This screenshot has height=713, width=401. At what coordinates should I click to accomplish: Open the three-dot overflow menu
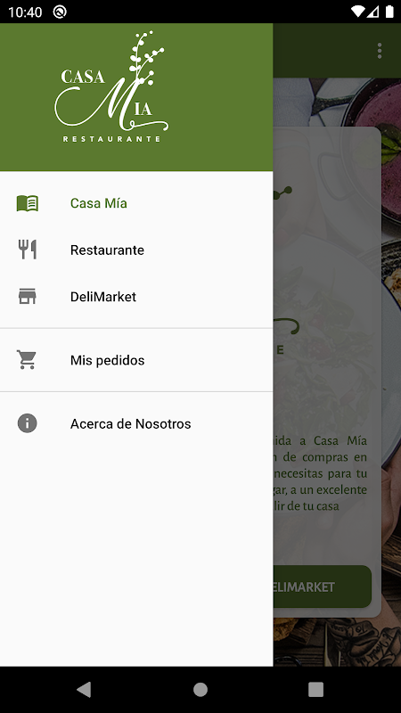(x=380, y=51)
